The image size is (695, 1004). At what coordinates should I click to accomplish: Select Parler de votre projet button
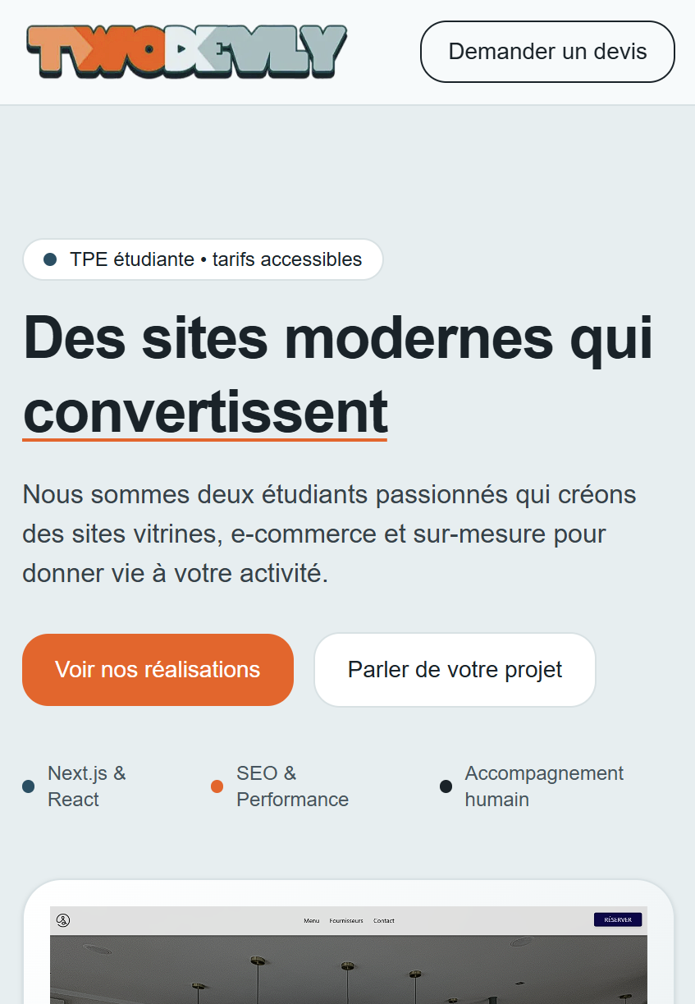[x=455, y=670]
